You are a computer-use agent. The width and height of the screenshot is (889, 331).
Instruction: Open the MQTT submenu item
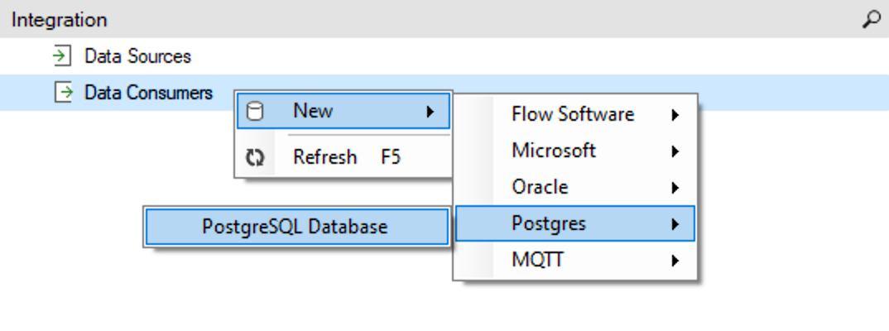575,260
